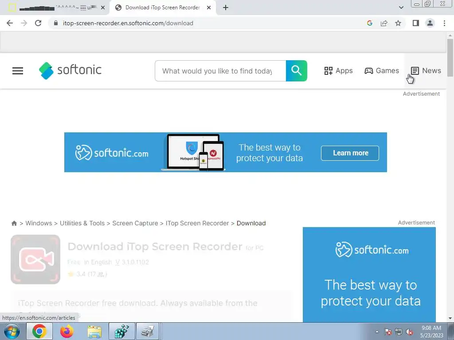Click the sidebar softonic.com advertisement
Viewport: 454px width, 340px height.
pyautogui.click(x=369, y=274)
